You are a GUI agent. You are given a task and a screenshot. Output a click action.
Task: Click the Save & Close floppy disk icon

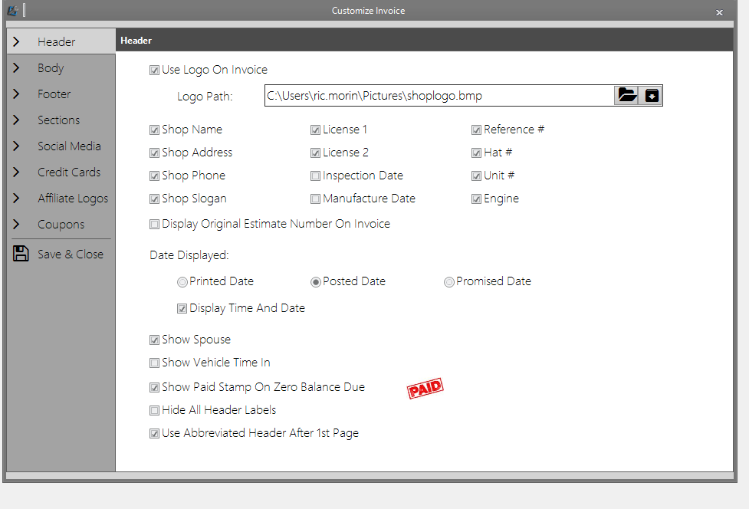[x=21, y=254]
